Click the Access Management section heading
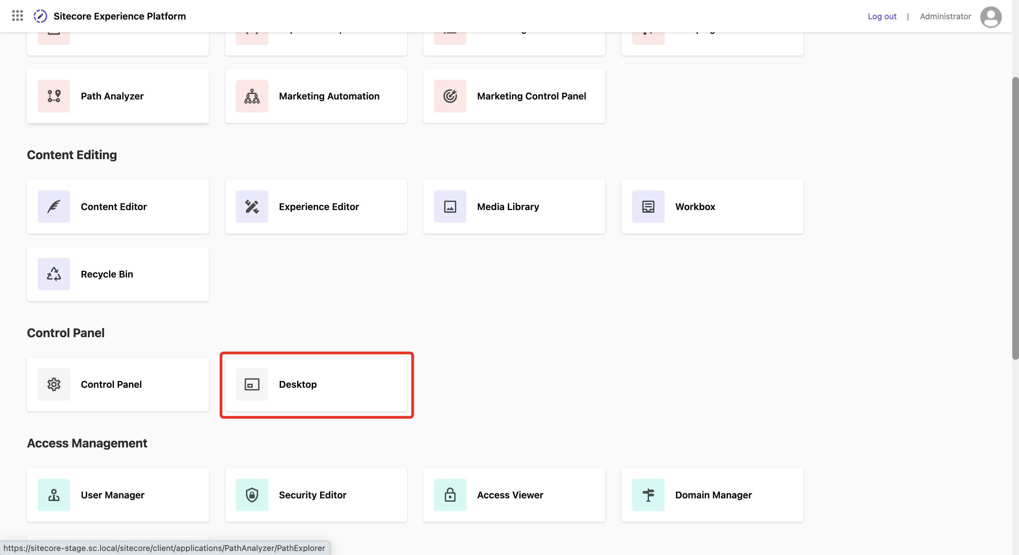The width and height of the screenshot is (1019, 555). point(87,443)
